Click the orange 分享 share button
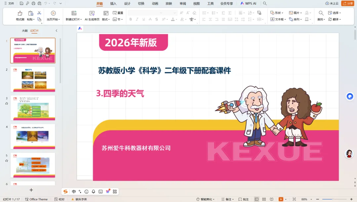This screenshot has width=357, height=202. tap(348, 3)
